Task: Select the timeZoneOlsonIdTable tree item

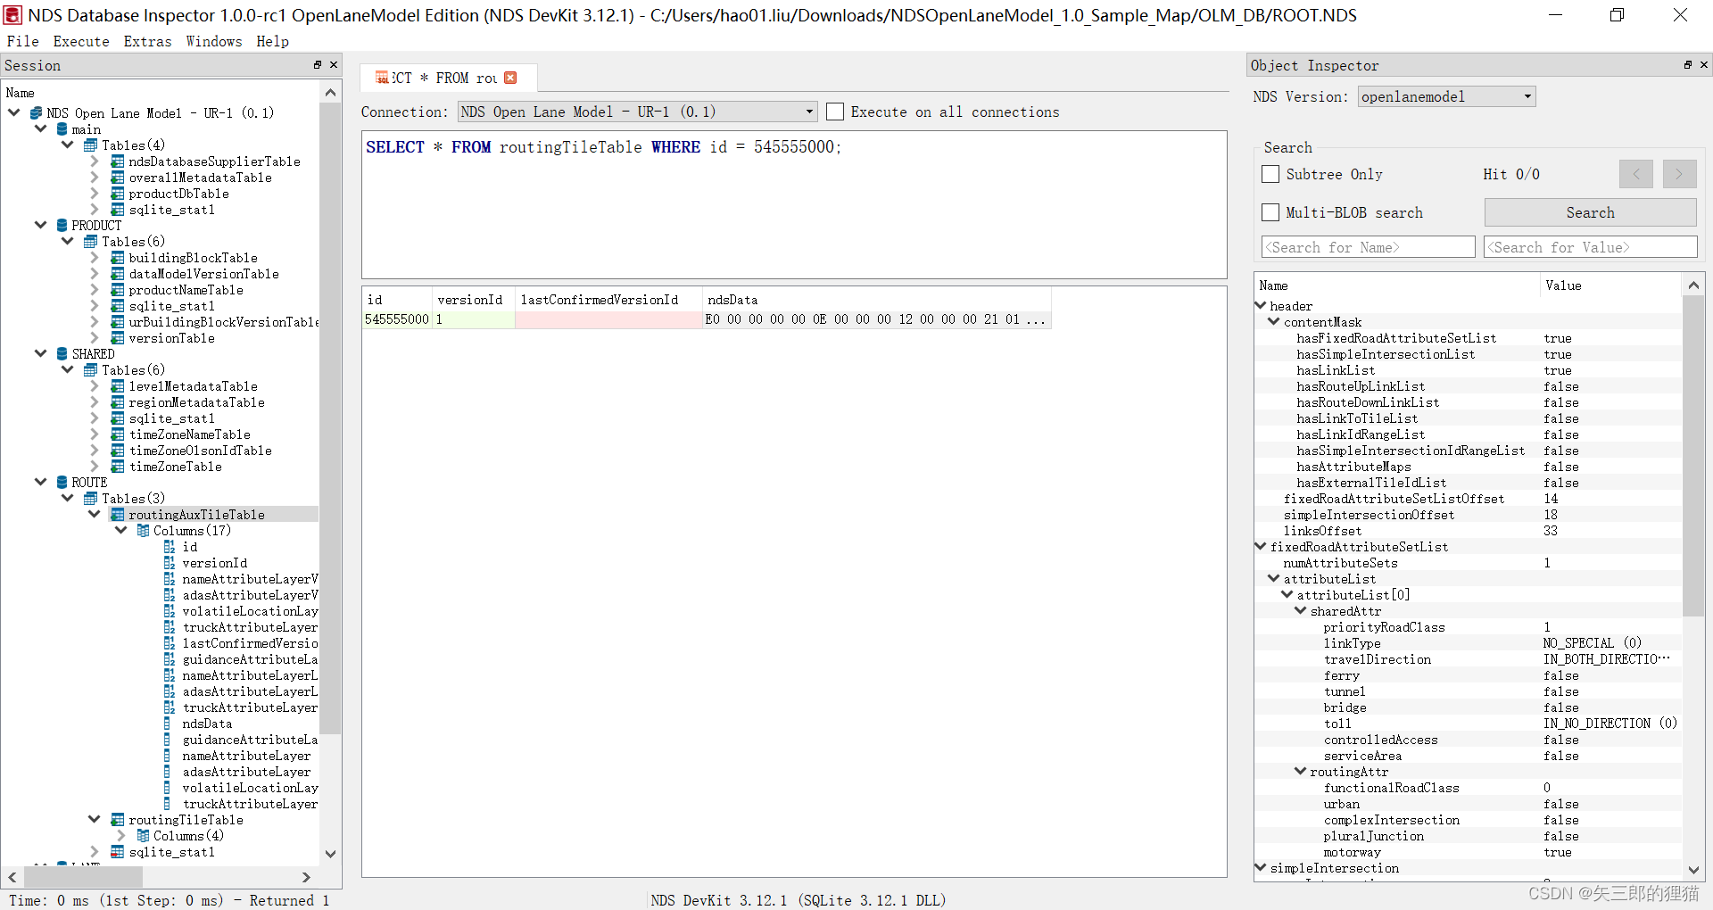Action: pyautogui.click(x=200, y=451)
